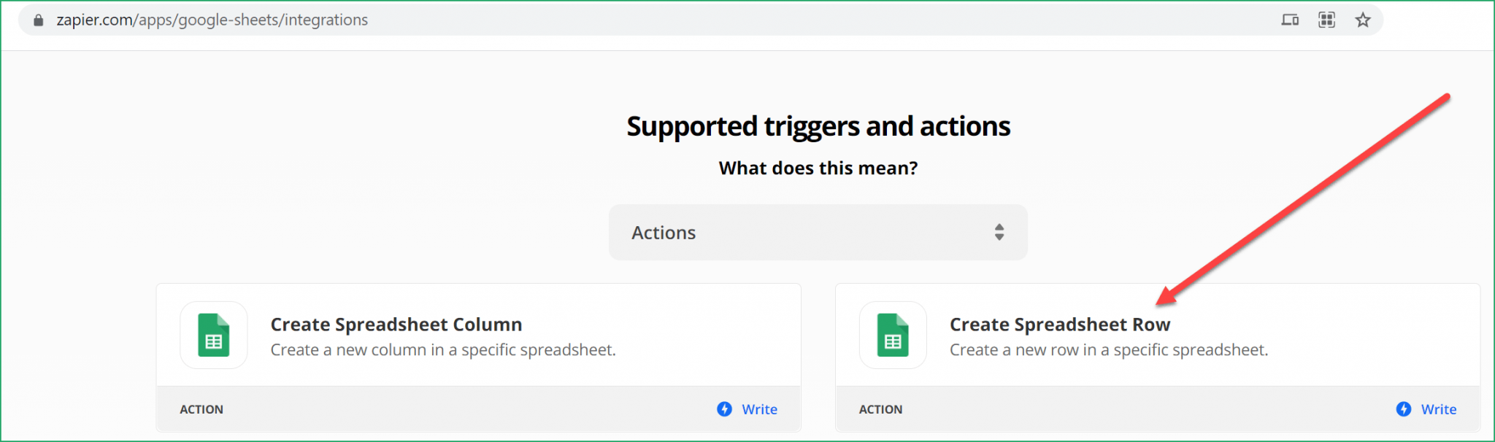Click ACTION label on Row card

coord(880,409)
